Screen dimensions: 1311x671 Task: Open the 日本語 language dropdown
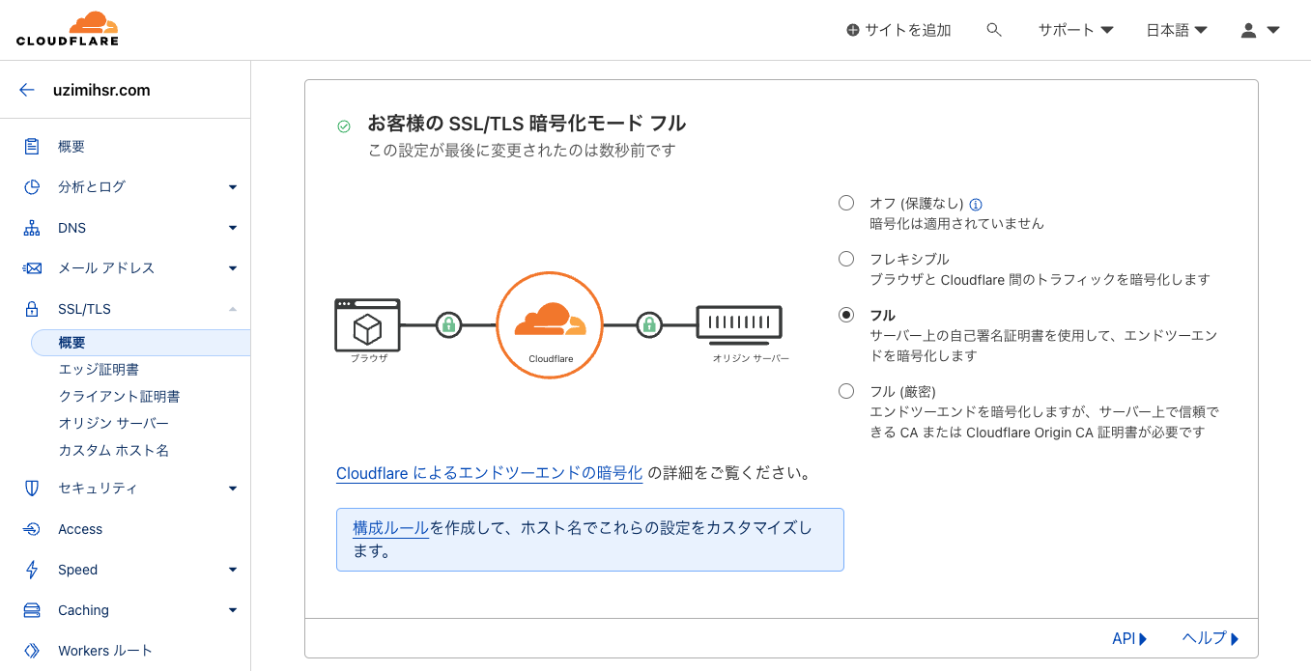[x=1177, y=30]
